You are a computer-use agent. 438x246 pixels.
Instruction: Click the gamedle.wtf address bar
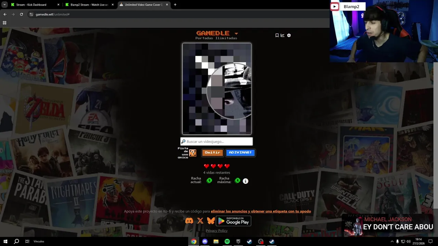(x=178, y=14)
